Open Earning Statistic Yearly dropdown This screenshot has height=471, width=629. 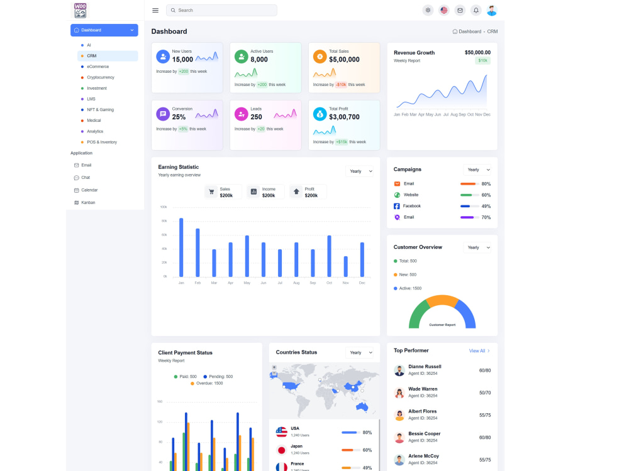[x=359, y=171]
